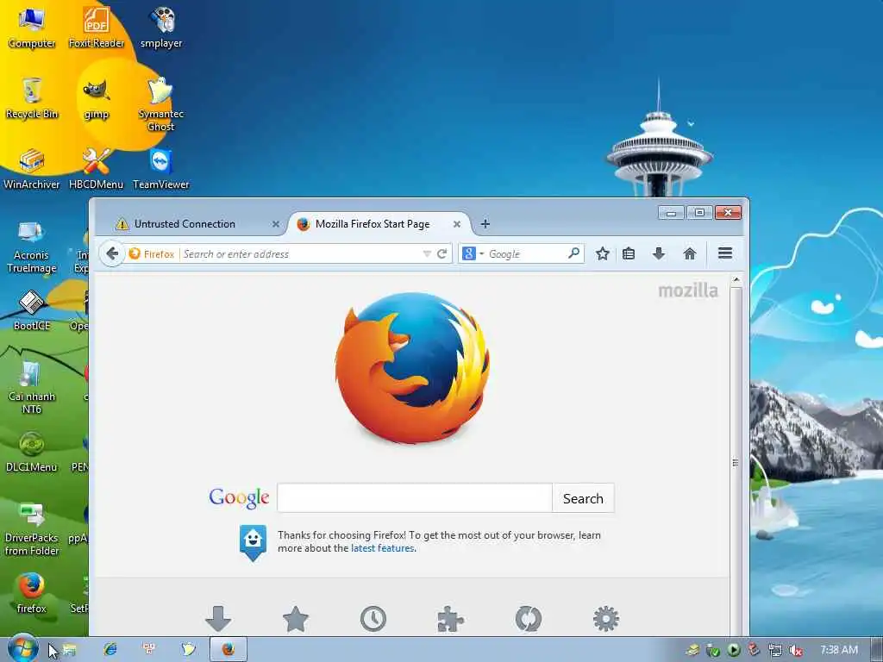Click the page scrollbar up arrow
This screenshot has width=883, height=662.
coord(736,280)
